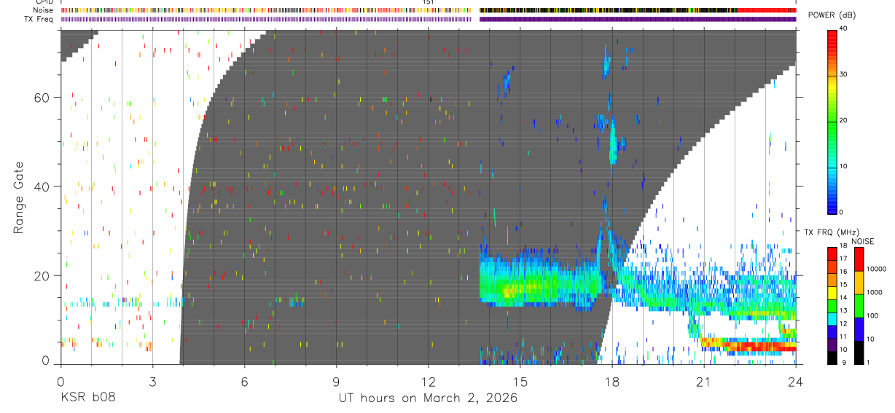Select the 'POWER (dB)' legend title

click(x=832, y=16)
